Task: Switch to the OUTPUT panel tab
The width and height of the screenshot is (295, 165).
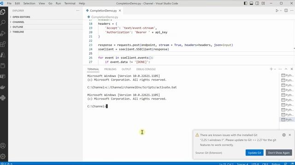Action: (126, 69)
